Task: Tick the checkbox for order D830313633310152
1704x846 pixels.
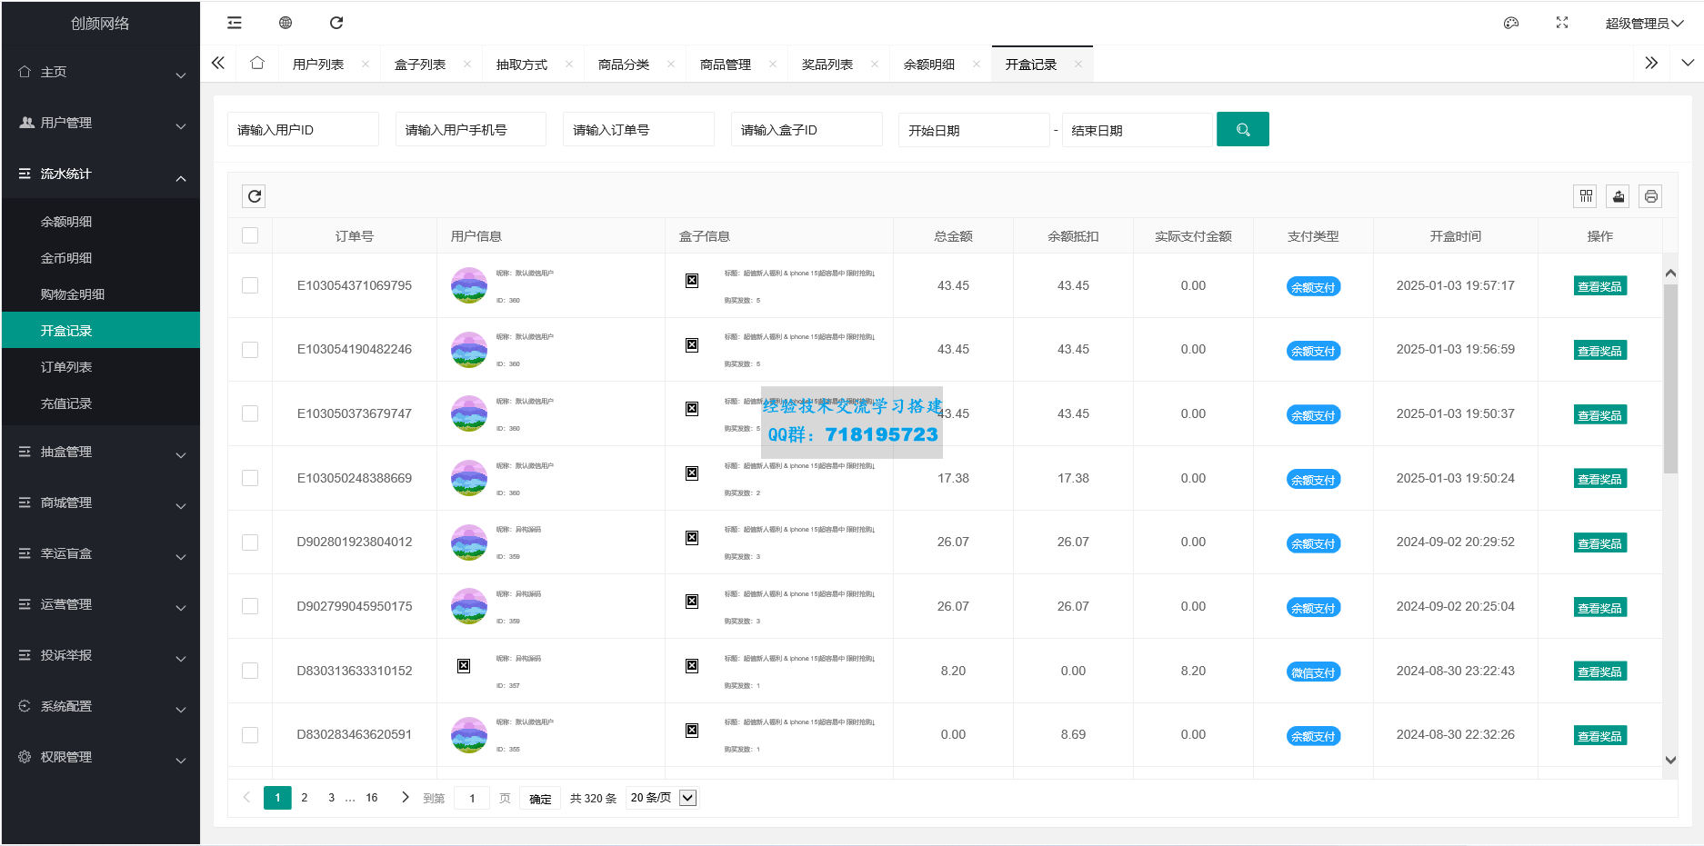Action: pos(250,671)
